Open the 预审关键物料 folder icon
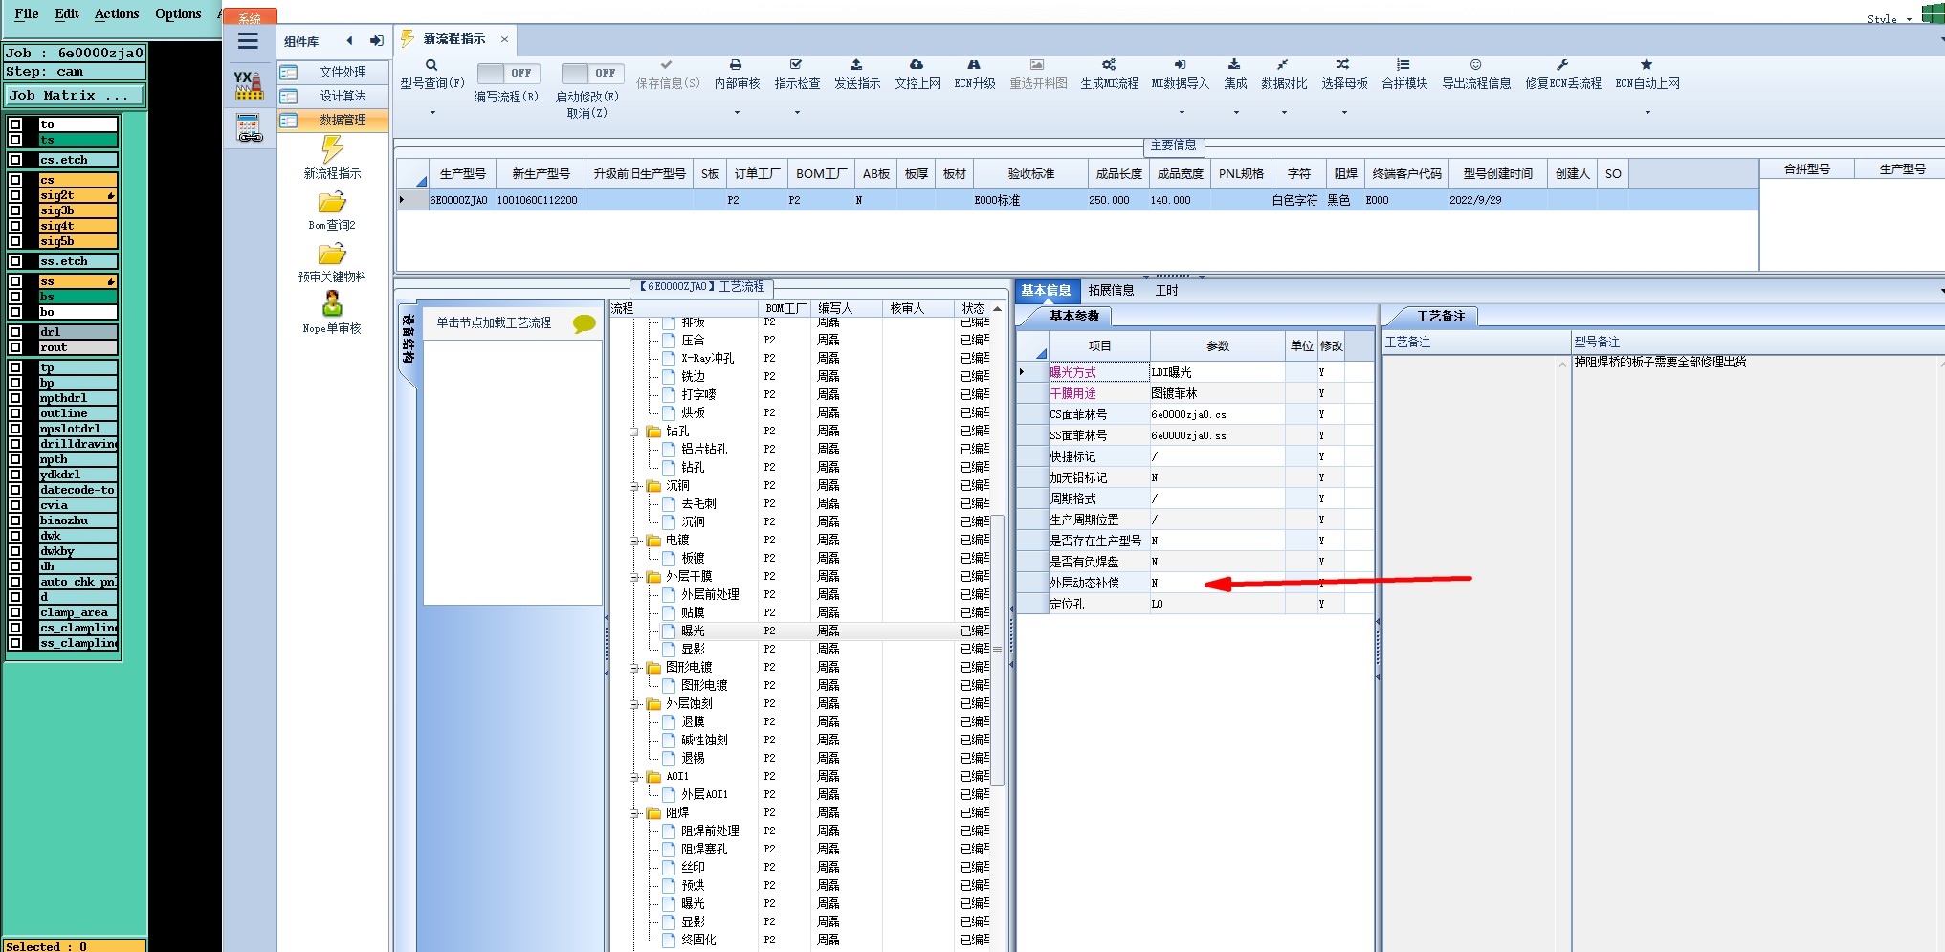The height and width of the screenshot is (952, 1945). tap(332, 254)
